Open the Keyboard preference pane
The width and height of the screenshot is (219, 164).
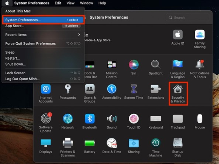pos(156,121)
